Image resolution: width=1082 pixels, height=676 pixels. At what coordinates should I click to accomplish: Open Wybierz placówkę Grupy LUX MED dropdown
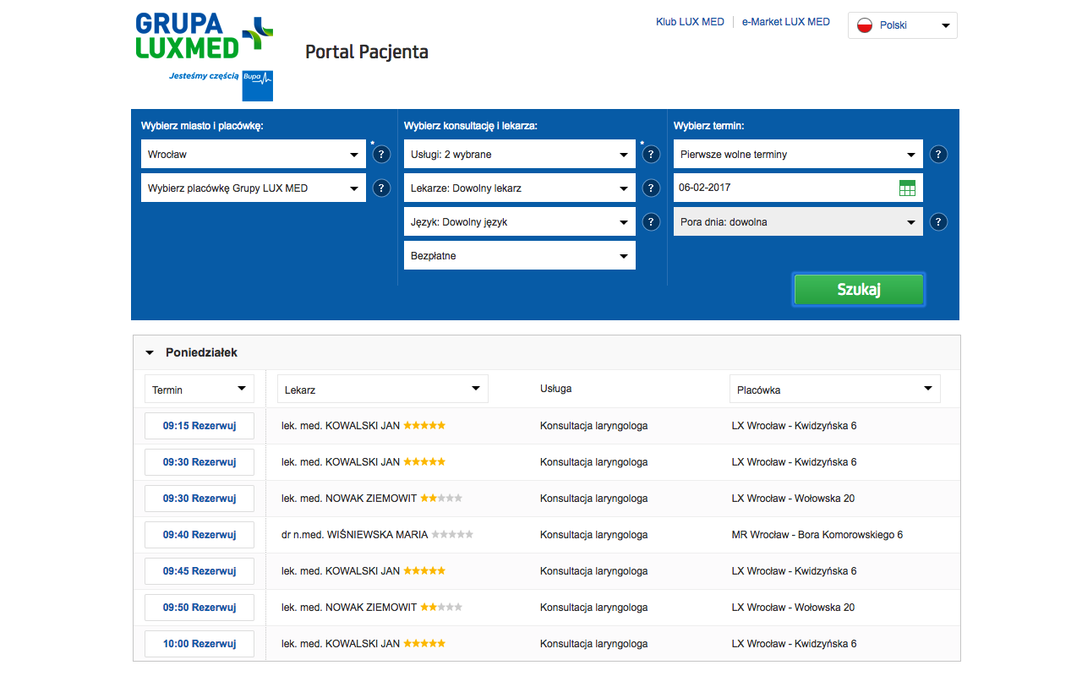click(x=254, y=188)
